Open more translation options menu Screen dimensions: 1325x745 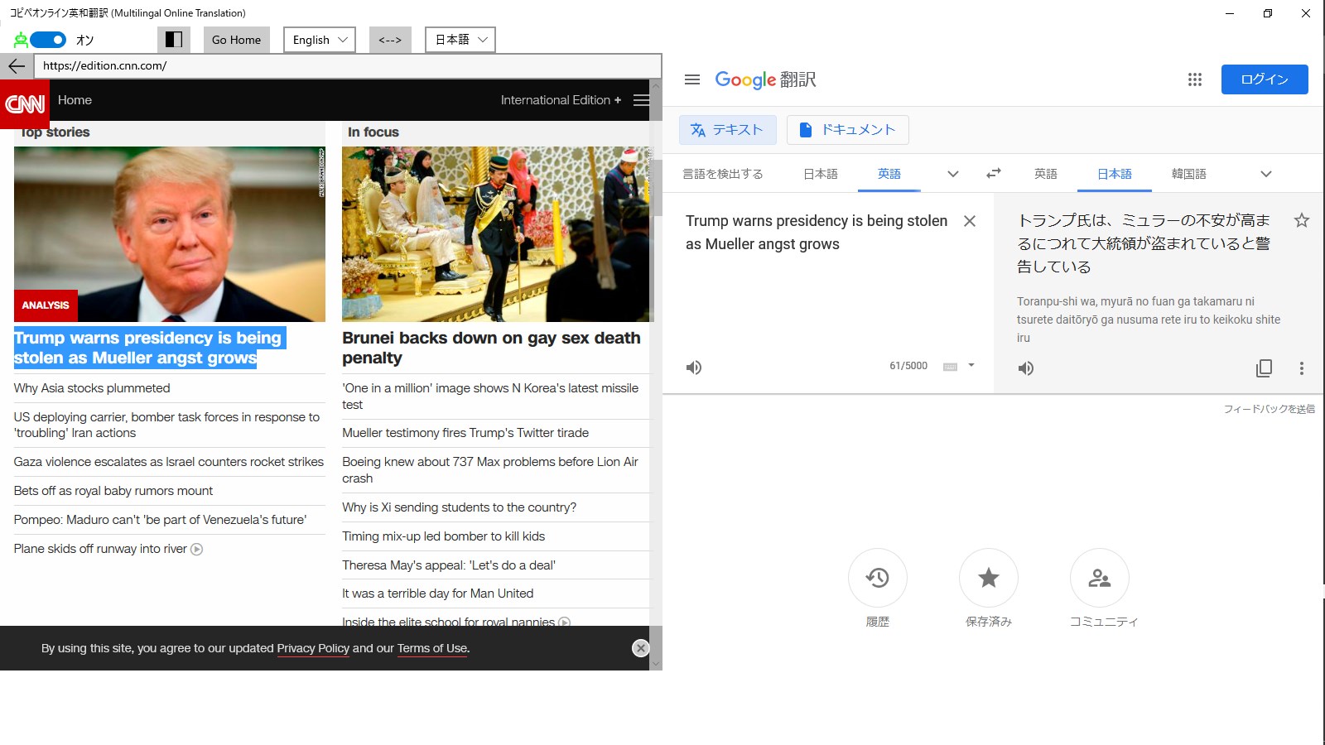click(x=1302, y=368)
